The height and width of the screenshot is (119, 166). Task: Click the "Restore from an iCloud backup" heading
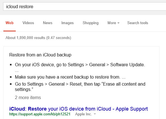click(x=40, y=55)
